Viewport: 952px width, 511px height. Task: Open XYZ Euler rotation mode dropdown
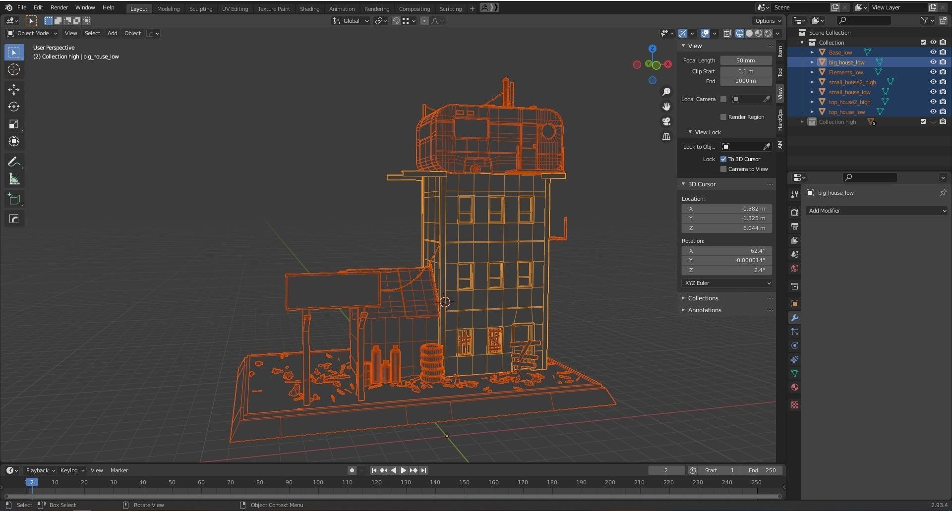tap(727, 283)
